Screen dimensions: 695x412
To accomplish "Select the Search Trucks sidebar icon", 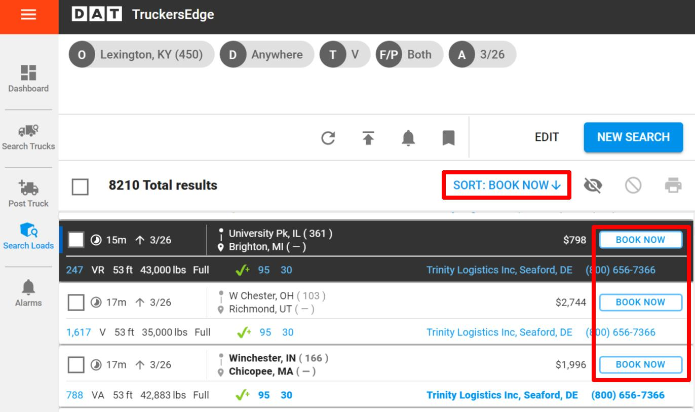I will click(29, 137).
